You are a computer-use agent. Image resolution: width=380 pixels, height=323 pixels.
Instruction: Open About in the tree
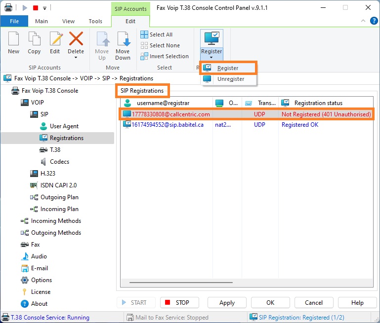34,304
